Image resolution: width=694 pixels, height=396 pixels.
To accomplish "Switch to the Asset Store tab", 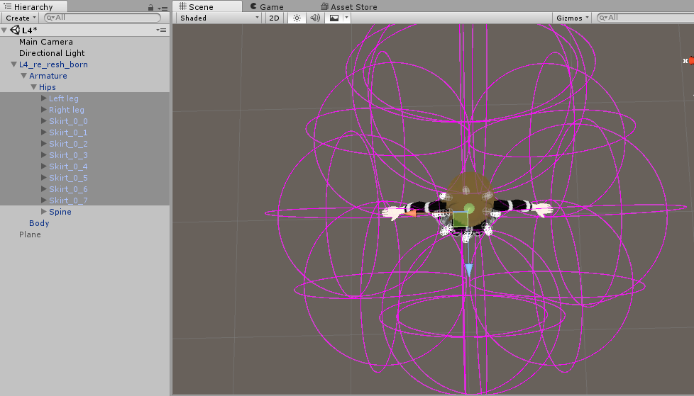I will click(x=349, y=6).
